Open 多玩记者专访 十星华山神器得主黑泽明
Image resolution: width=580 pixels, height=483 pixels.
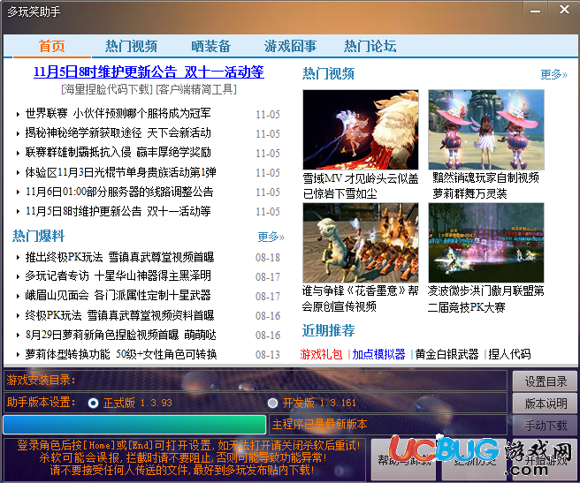(x=118, y=276)
